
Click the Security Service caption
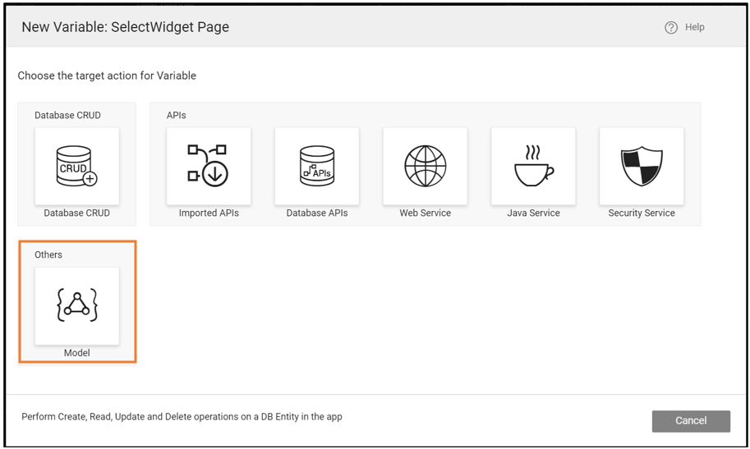coord(642,213)
